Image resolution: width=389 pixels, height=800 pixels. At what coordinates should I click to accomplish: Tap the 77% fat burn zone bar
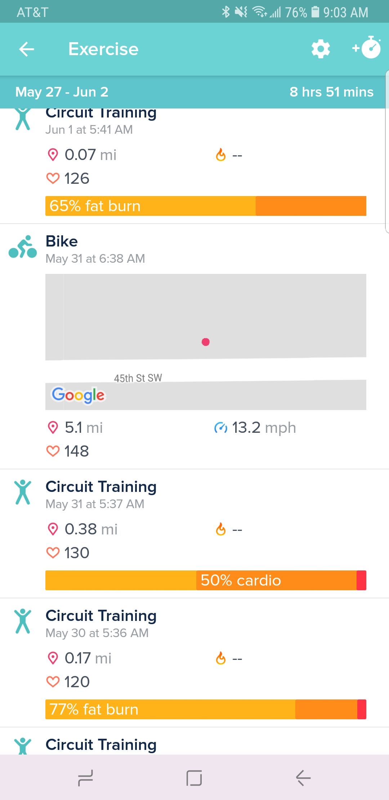pyautogui.click(x=206, y=709)
